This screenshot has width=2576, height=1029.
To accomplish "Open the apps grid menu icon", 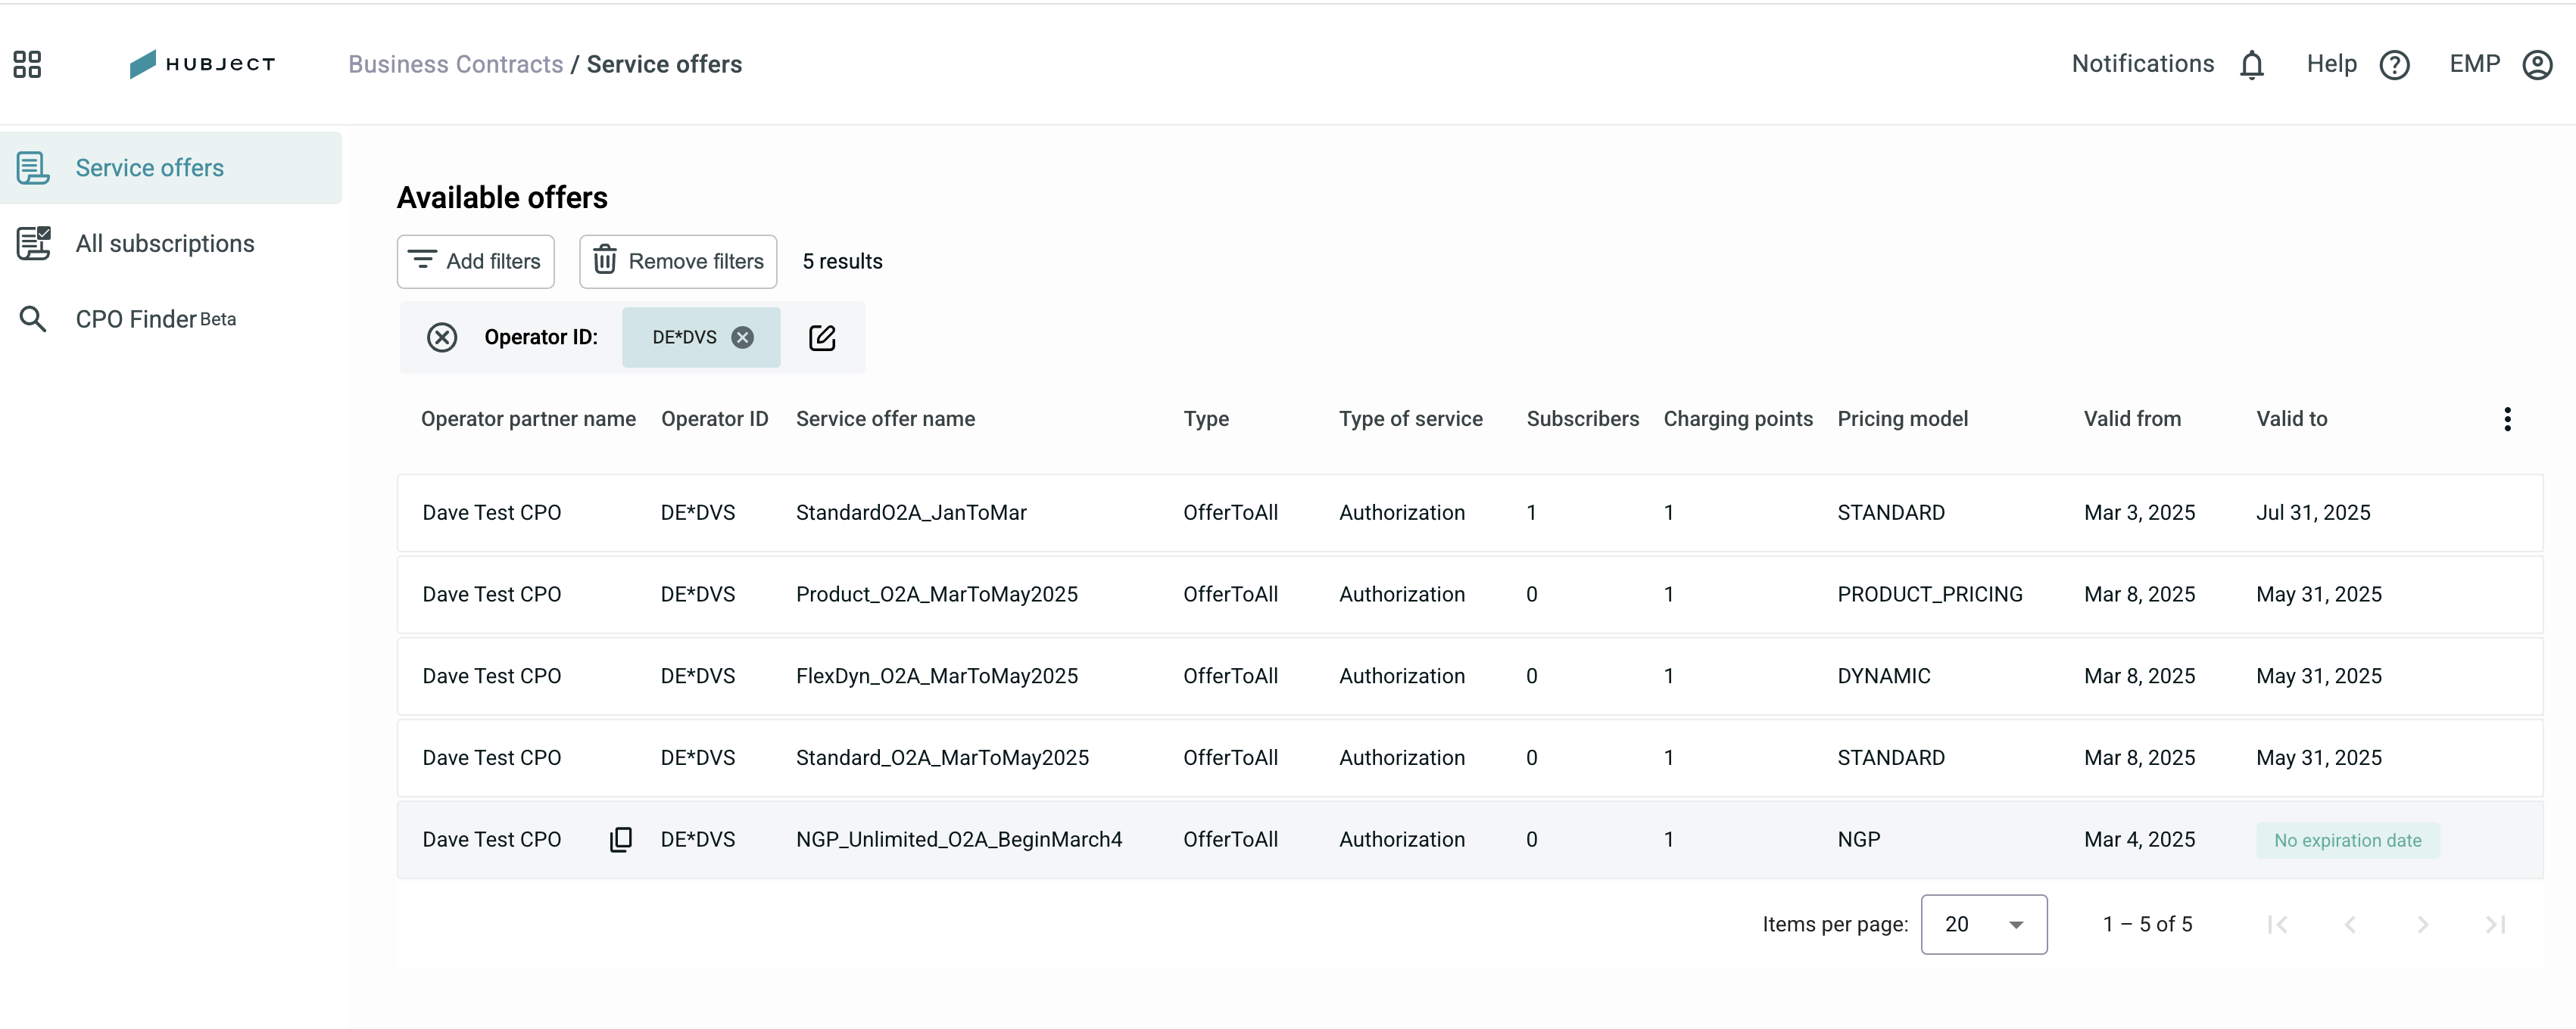I will [x=27, y=64].
